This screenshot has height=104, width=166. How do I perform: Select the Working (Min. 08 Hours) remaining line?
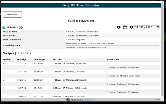90,43
